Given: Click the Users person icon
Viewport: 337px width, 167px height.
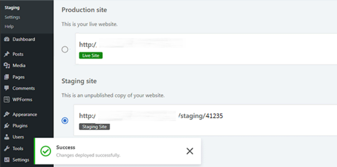Looking at the screenshot, I should (7, 137).
